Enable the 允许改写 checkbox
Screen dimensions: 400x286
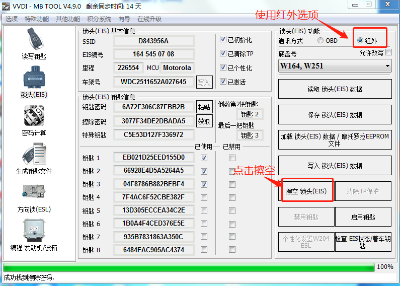click(388, 52)
